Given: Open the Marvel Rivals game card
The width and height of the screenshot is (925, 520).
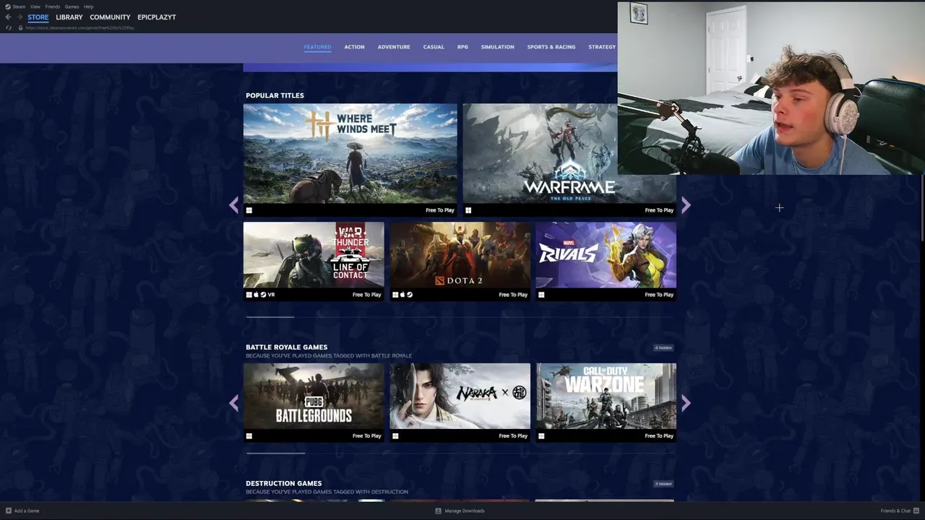Looking at the screenshot, I should [x=606, y=261].
